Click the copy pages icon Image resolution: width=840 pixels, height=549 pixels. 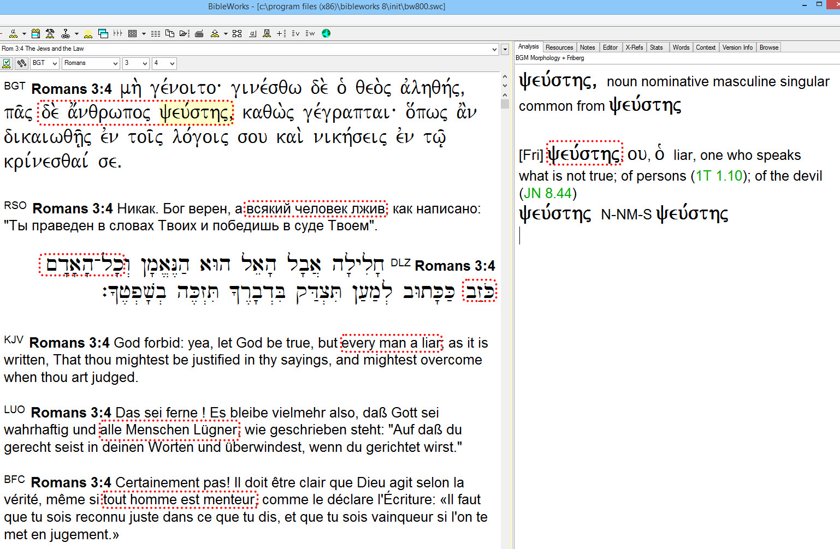pyautogui.click(x=170, y=33)
